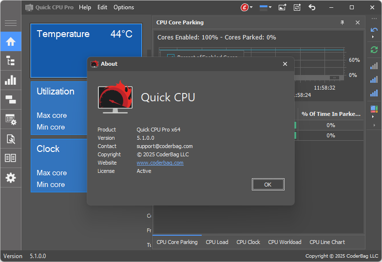Open the document search sidebar page

[11, 139]
